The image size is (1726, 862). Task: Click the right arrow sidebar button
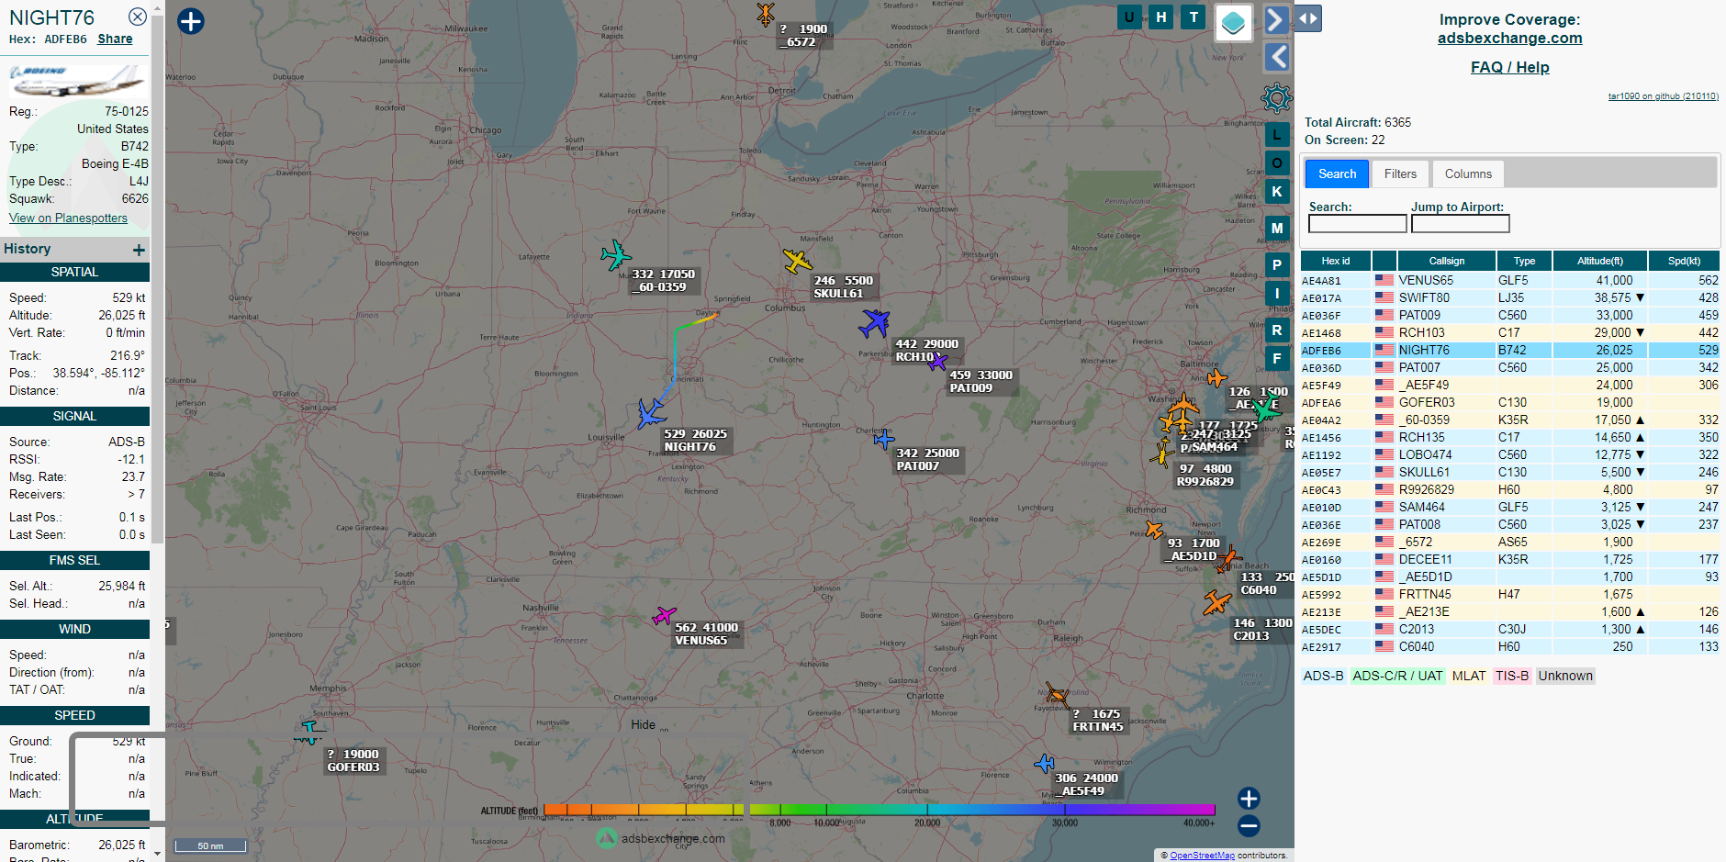point(1276,19)
